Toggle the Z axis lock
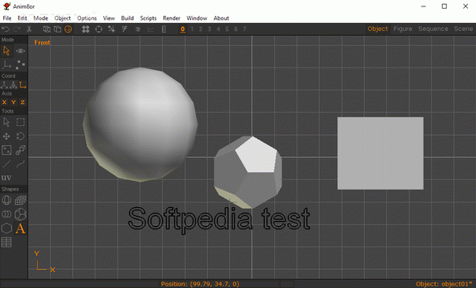This screenshot has height=288, width=476. coord(23,102)
